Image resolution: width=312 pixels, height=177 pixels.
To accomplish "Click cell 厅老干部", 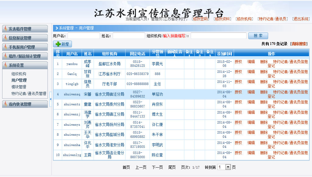I will [x=109, y=84].
